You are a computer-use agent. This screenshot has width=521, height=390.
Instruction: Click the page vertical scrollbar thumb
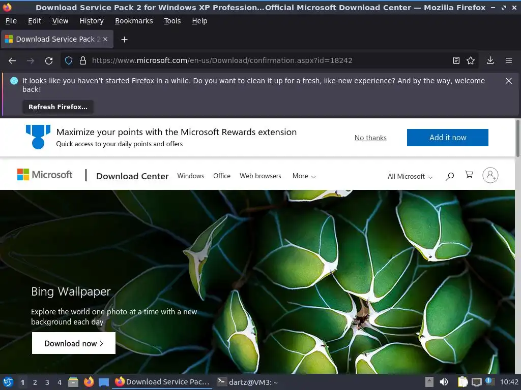517,138
